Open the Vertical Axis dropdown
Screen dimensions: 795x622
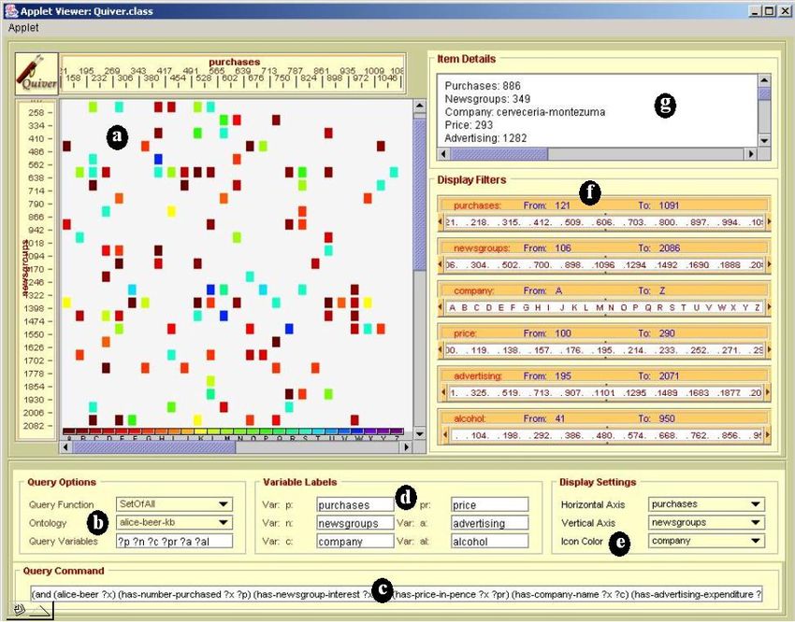coord(706,522)
